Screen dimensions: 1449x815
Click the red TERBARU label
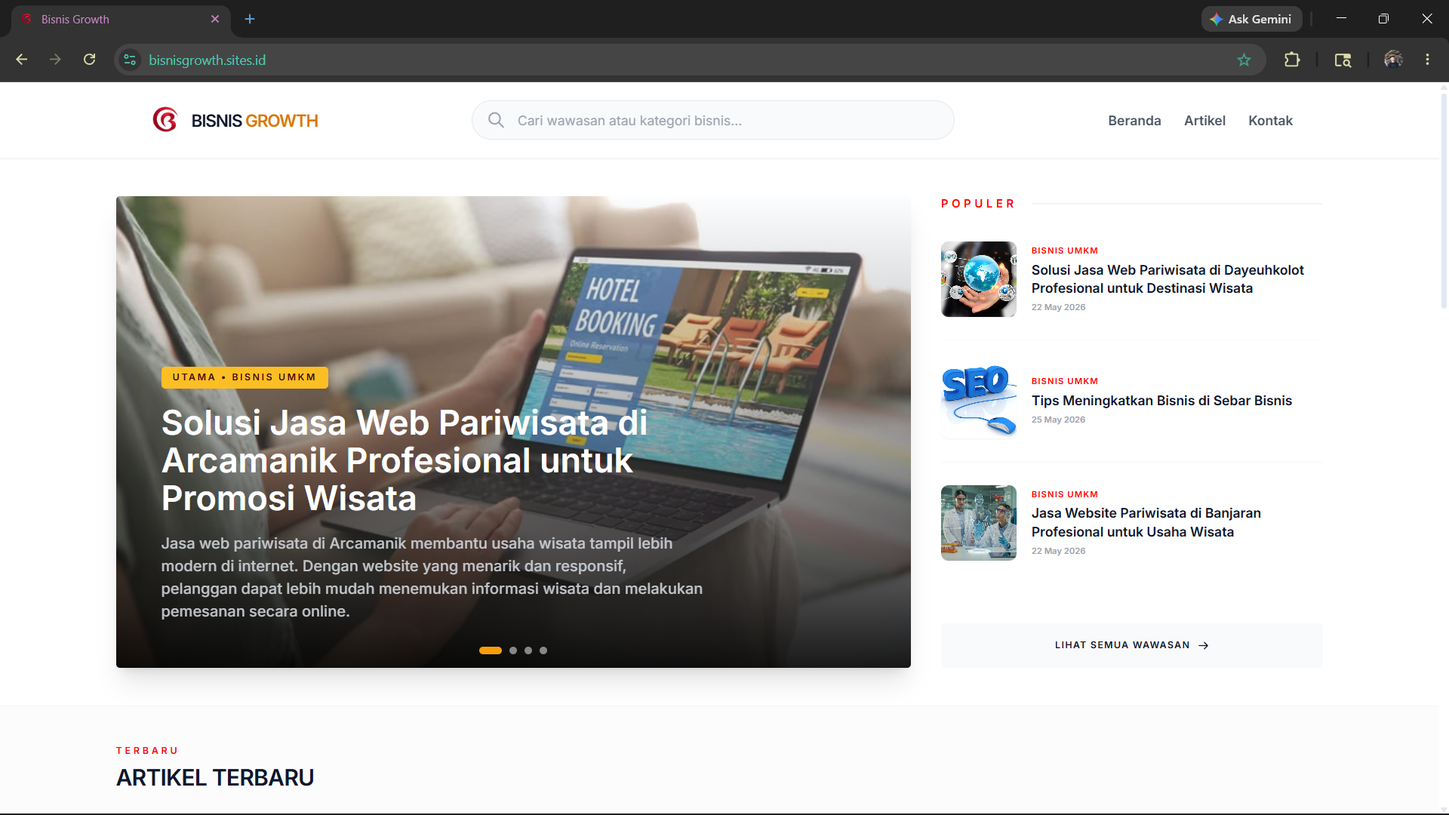[x=147, y=751]
